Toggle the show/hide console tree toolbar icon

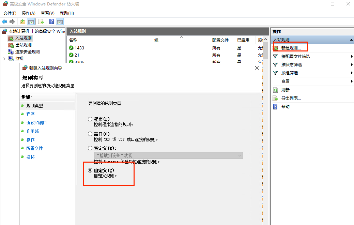click(31, 21)
